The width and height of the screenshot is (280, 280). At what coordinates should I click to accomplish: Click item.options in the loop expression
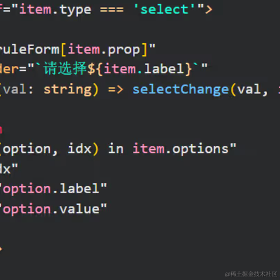pos(181,149)
